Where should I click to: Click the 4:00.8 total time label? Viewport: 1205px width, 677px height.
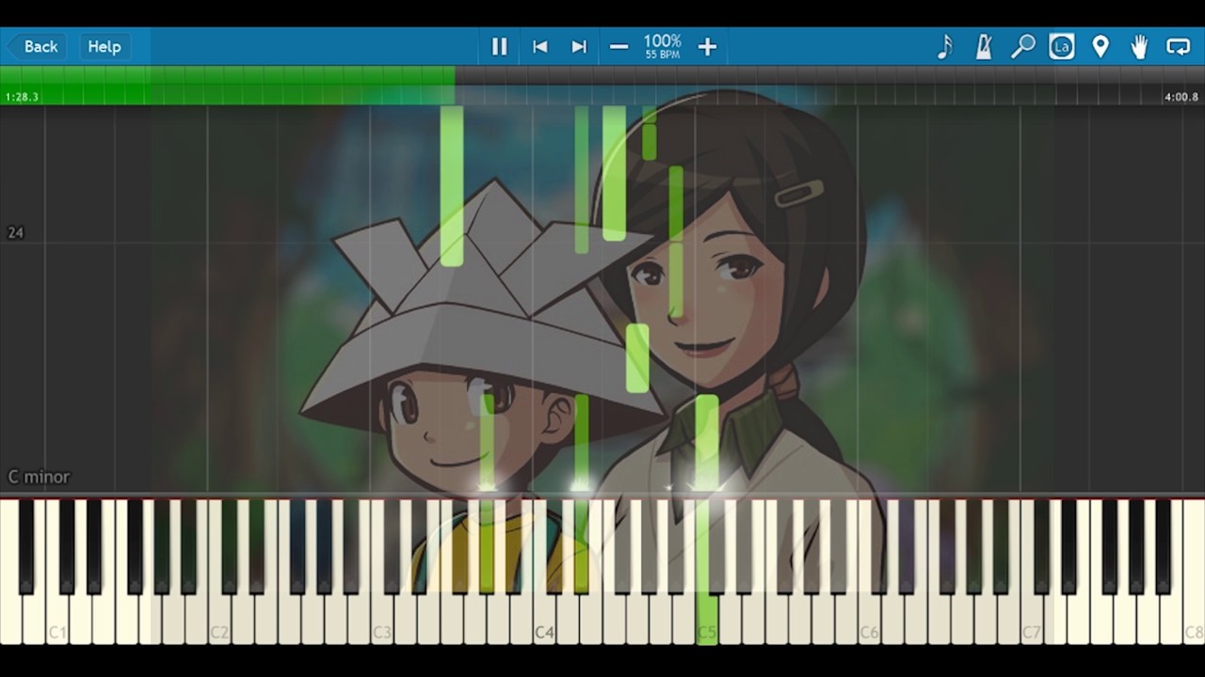click(x=1181, y=97)
